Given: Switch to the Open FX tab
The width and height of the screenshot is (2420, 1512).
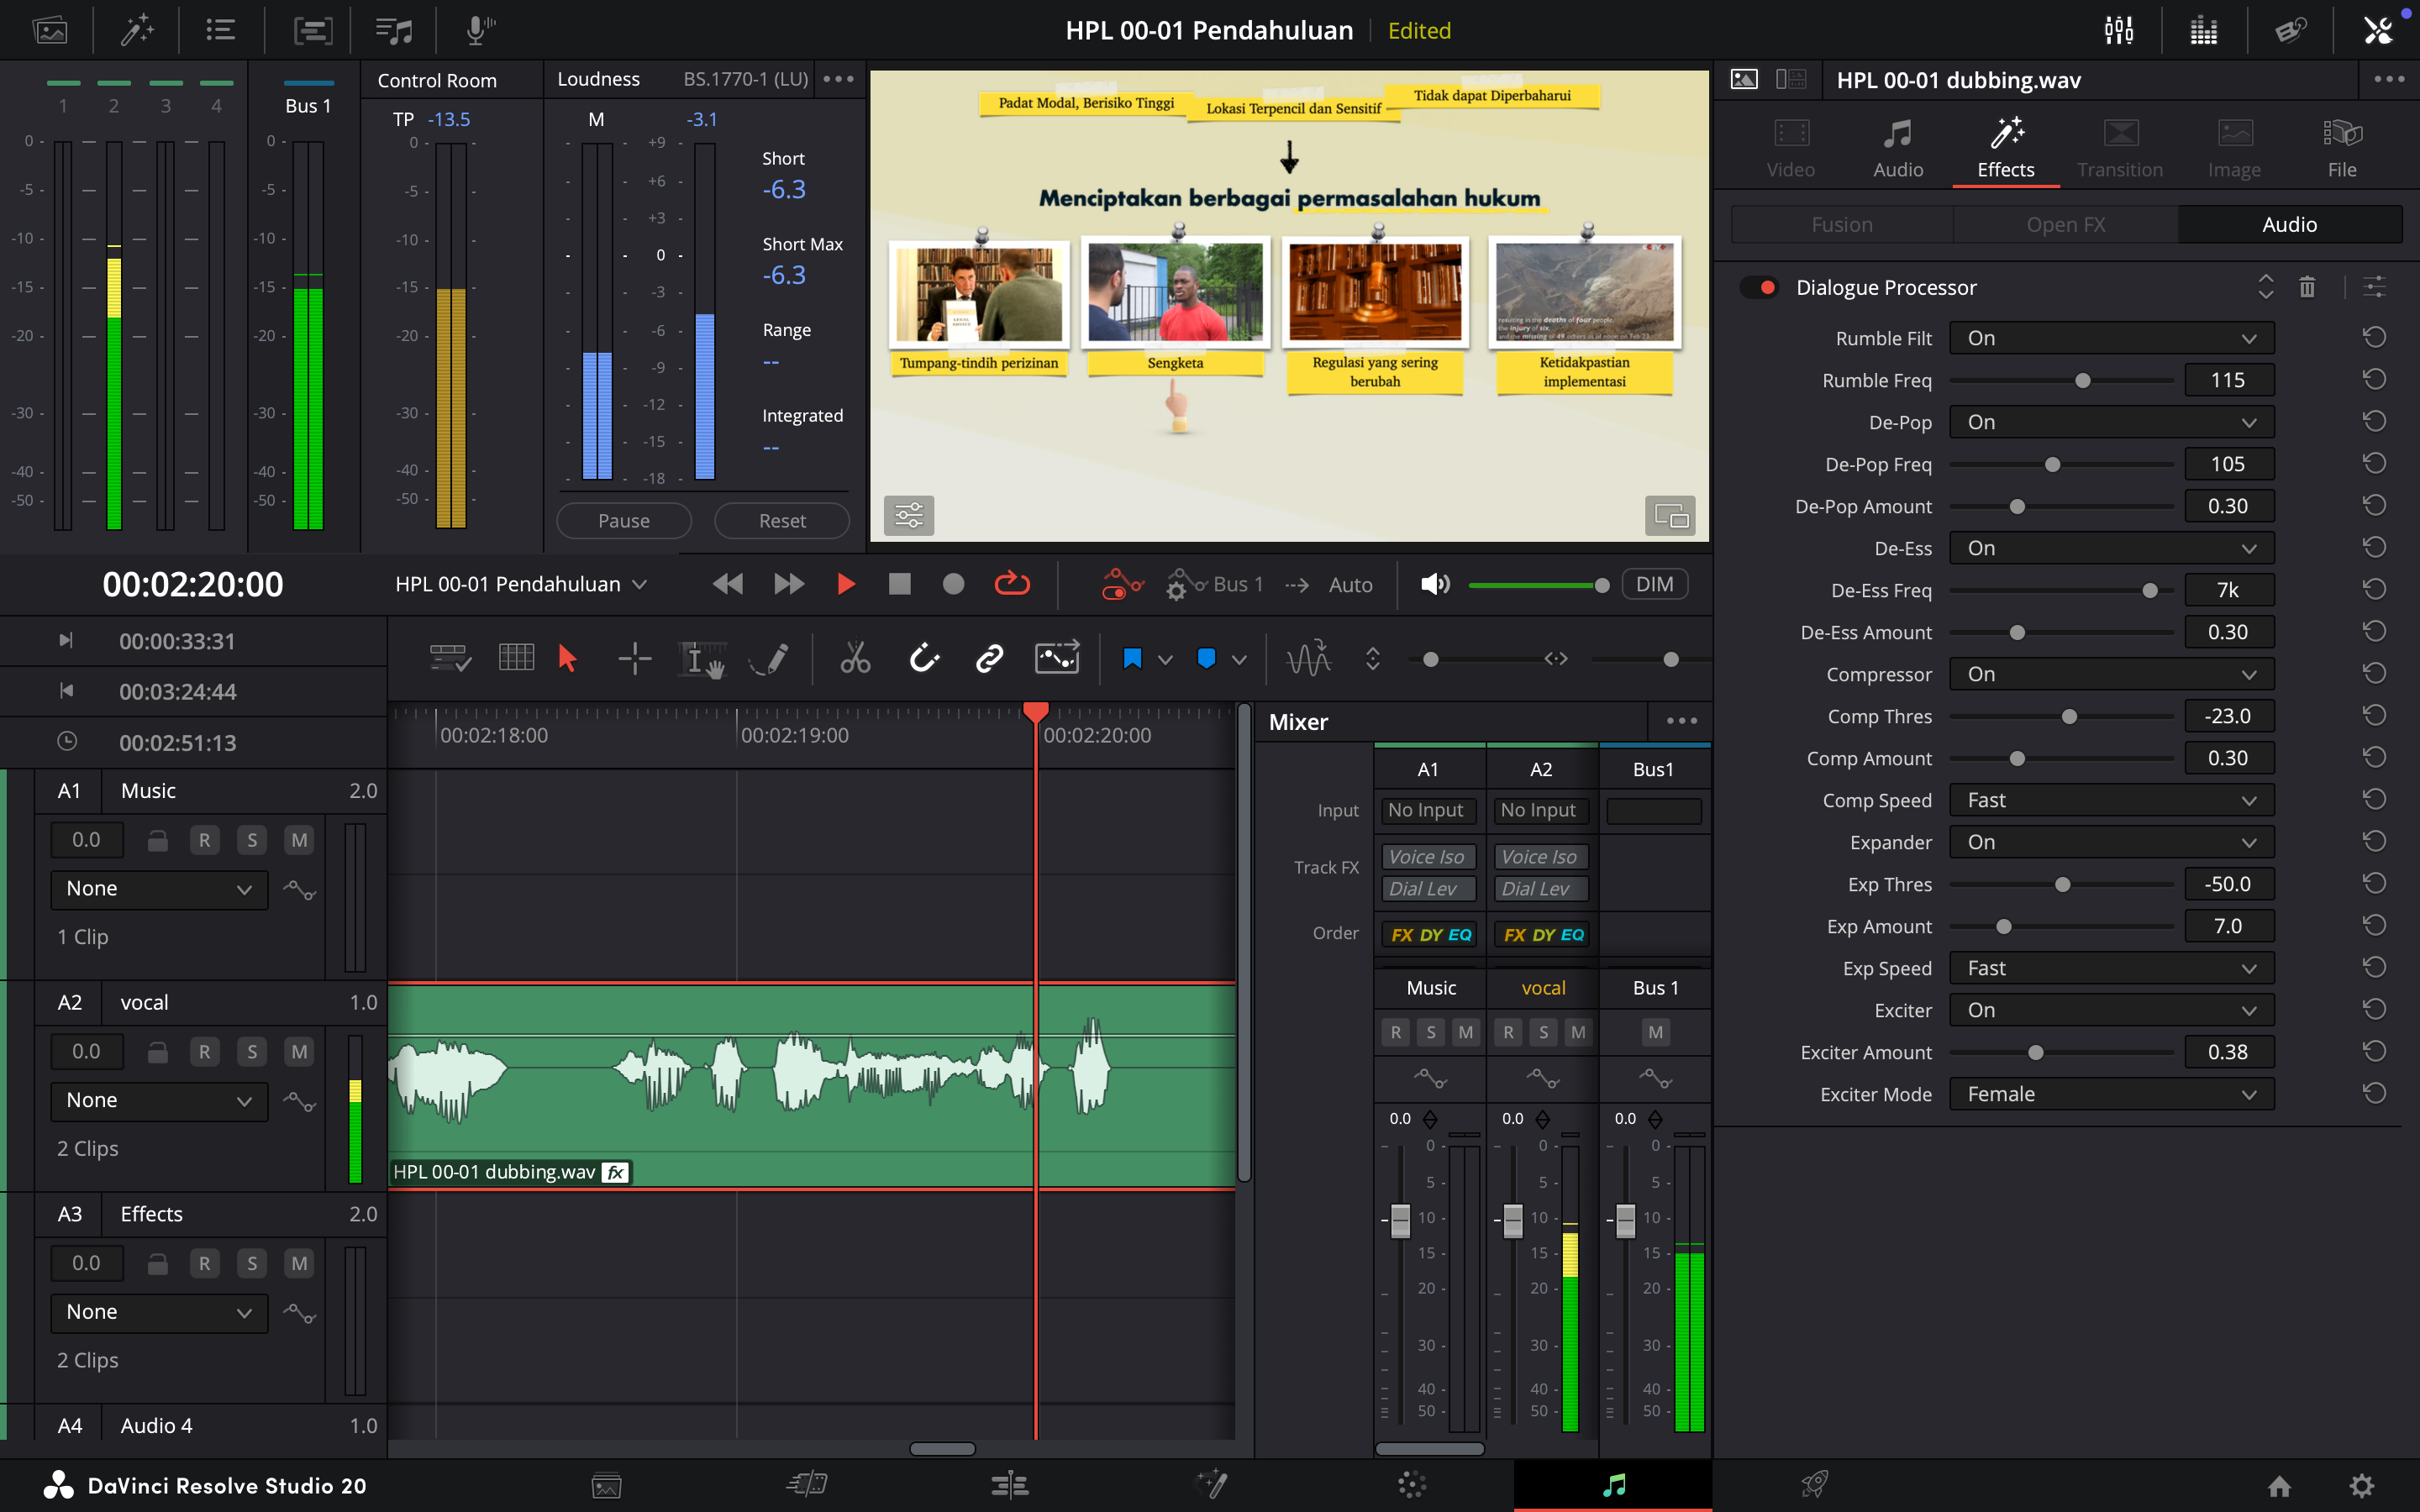Looking at the screenshot, I should [2065, 225].
